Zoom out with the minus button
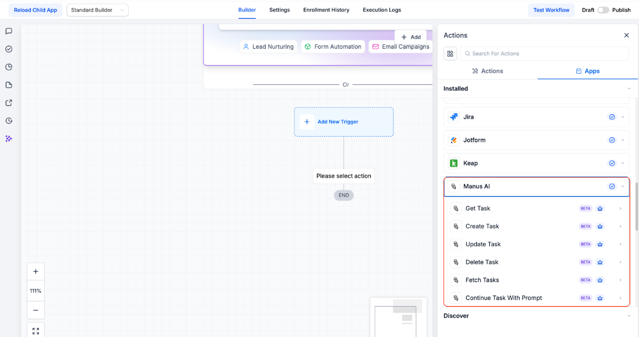Image resolution: width=639 pixels, height=337 pixels. pos(36,310)
